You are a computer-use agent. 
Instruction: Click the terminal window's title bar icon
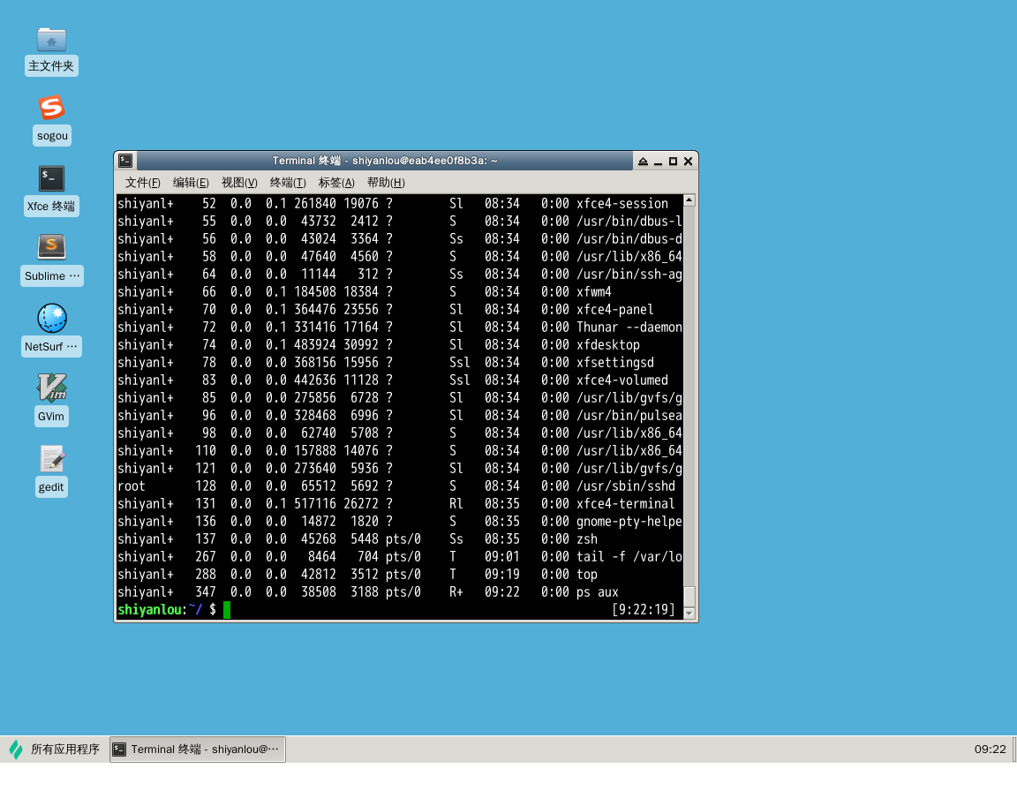tap(124, 161)
